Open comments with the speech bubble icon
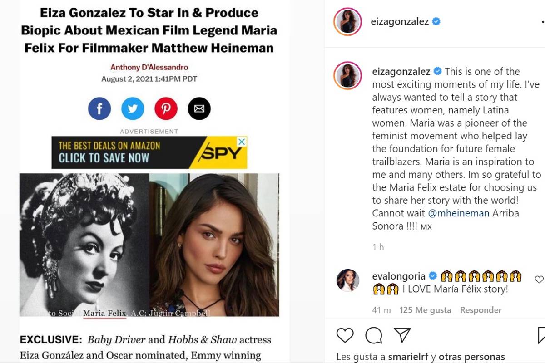Viewport: 545px width, 363px height. click(373, 336)
